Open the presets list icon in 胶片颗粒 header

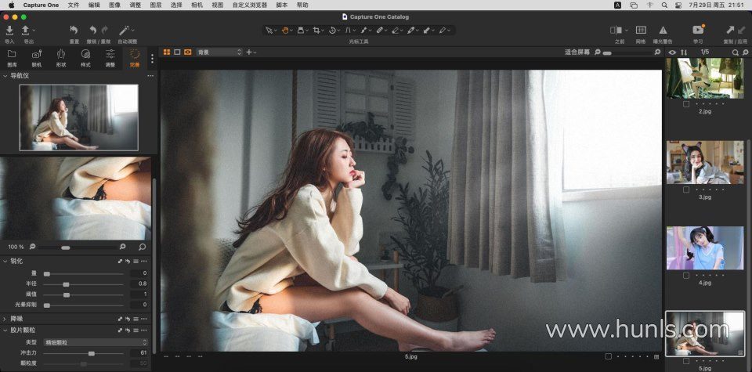point(136,330)
